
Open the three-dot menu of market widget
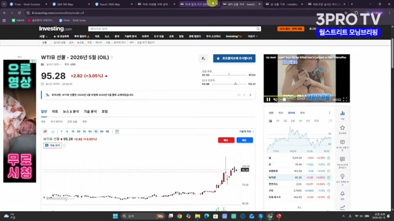(x=329, y=113)
